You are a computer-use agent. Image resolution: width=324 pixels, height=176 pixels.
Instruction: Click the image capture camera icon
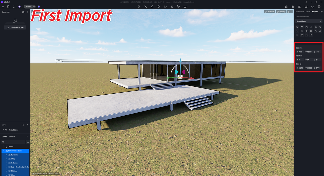click(x=306, y=7)
